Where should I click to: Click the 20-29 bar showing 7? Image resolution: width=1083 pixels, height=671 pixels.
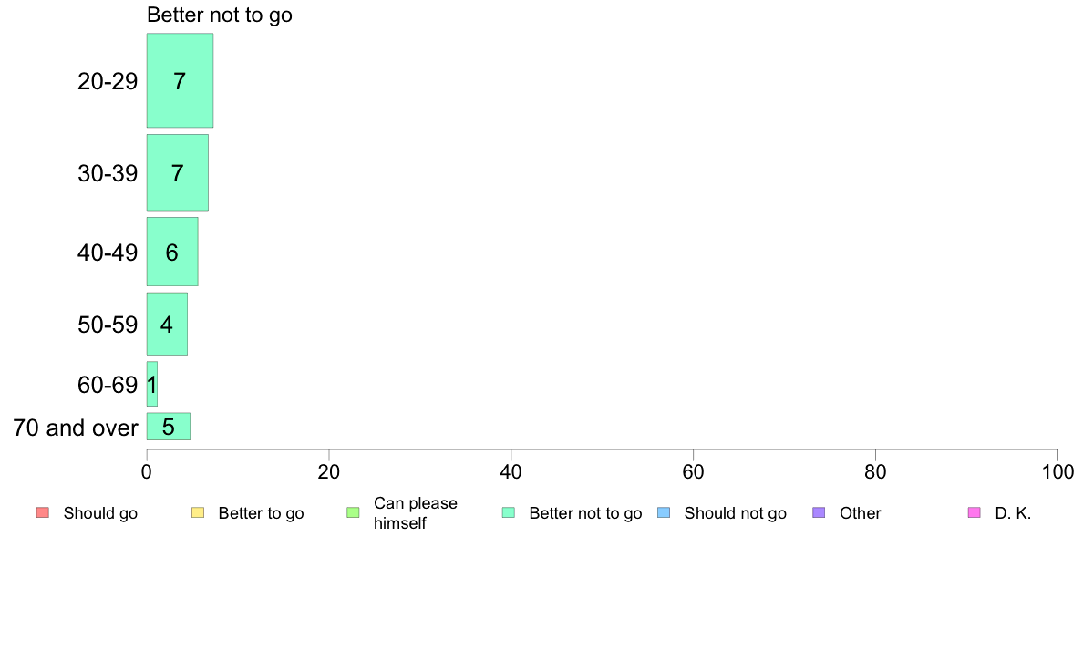180,80
